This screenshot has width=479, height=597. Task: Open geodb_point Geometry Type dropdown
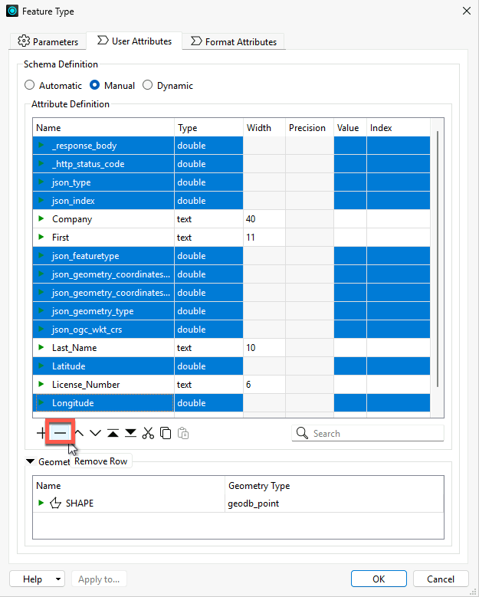click(x=334, y=504)
